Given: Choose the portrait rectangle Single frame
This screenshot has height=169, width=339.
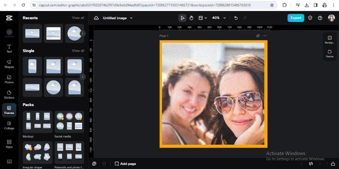Looking at the screenshot, I should coord(32,66).
